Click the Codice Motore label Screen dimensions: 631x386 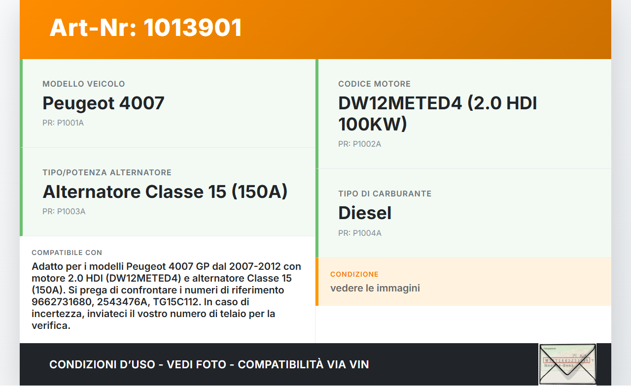(x=374, y=84)
